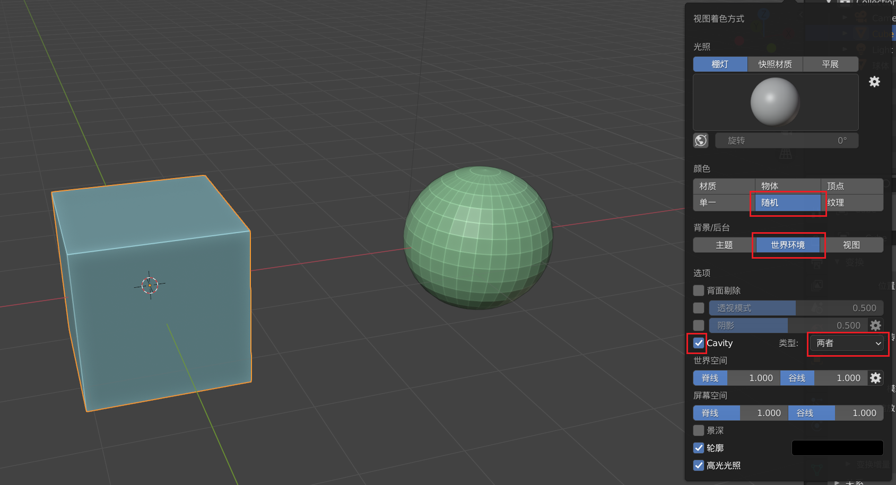Click 脊线 value under 世界空间
The height and width of the screenshot is (485, 896).
tap(736, 378)
